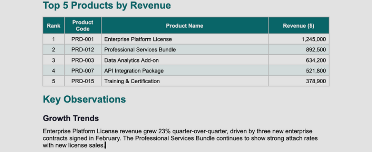Click the PRD-007 product code cell
372x152 pixels.
tap(83, 71)
